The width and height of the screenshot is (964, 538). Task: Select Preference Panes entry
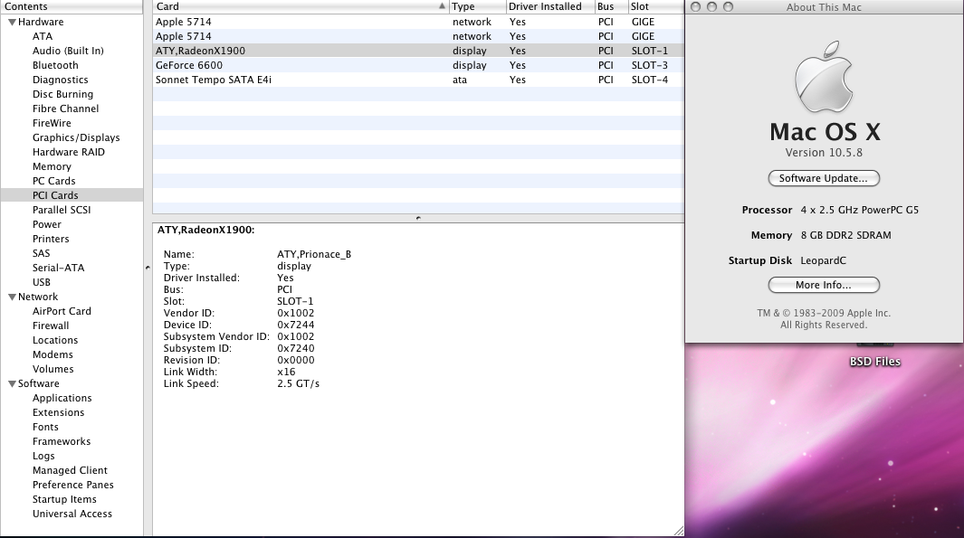click(72, 485)
